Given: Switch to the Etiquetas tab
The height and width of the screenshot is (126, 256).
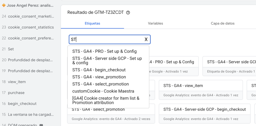Looking at the screenshot, I should coord(92,23).
